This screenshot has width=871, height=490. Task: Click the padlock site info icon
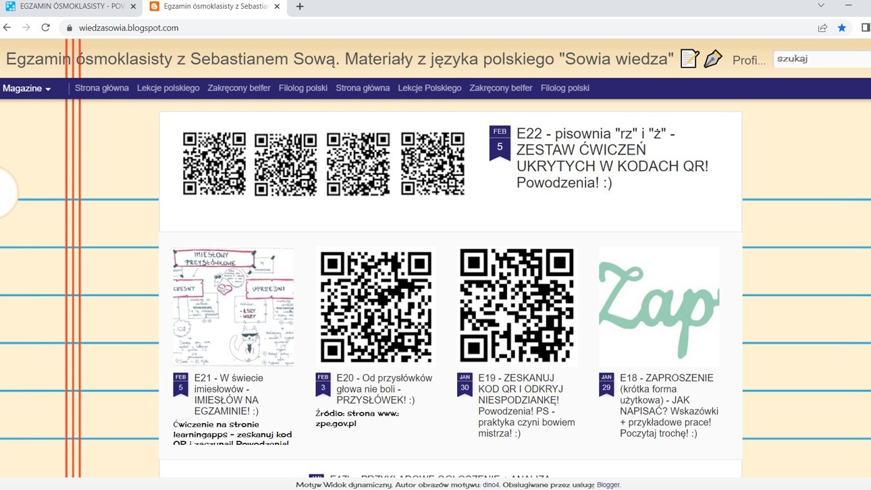point(69,28)
